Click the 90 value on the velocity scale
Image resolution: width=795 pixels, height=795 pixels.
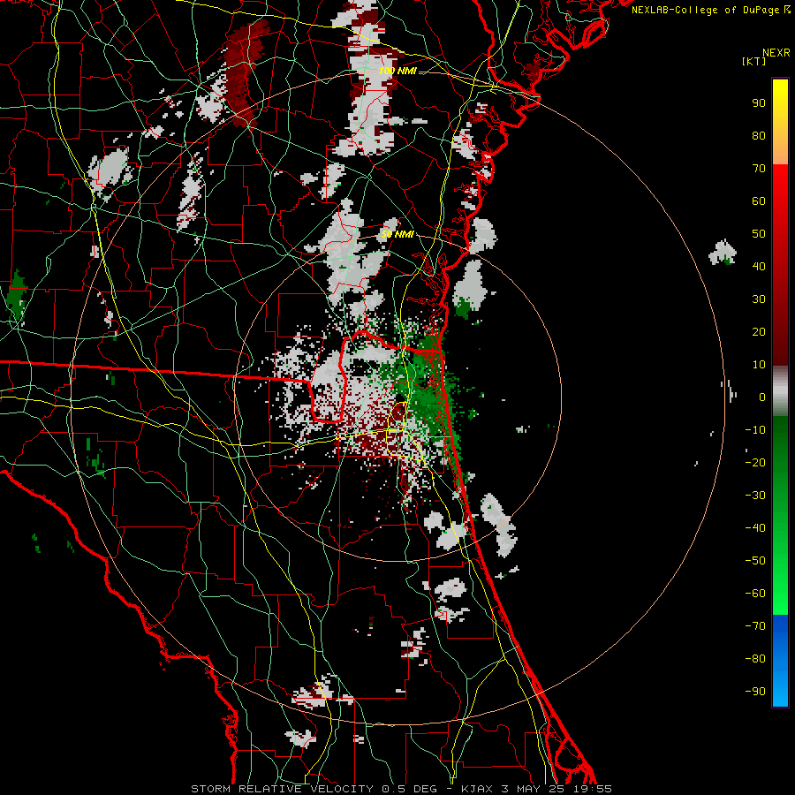(759, 103)
